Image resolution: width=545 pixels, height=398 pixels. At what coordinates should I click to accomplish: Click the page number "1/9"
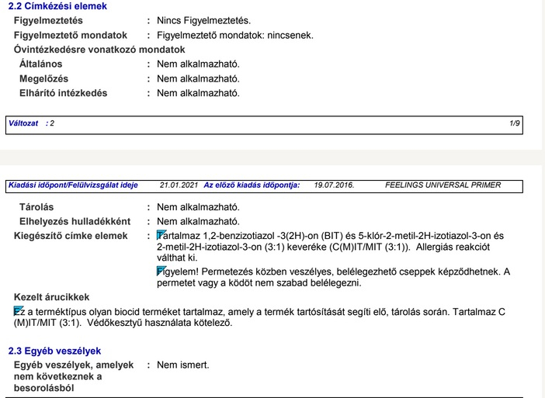(514, 123)
